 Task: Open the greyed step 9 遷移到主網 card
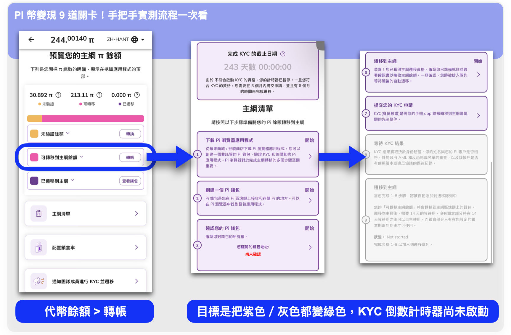pos(426,220)
